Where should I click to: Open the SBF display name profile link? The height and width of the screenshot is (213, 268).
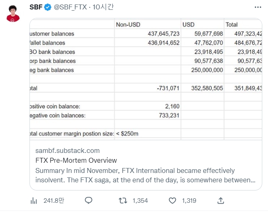coord(36,7)
